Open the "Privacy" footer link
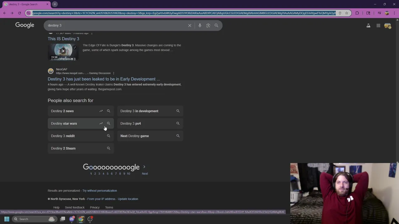The height and width of the screenshot is (224, 399). point(95,208)
